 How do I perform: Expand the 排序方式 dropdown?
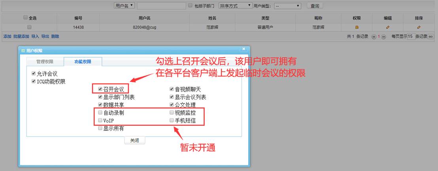coord(235,6)
